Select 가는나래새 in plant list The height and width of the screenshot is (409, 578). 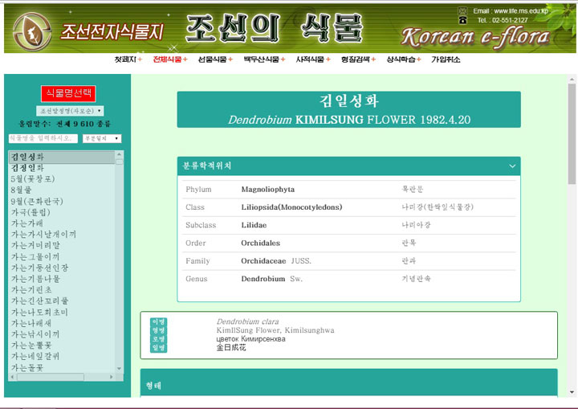pyautogui.click(x=31, y=323)
